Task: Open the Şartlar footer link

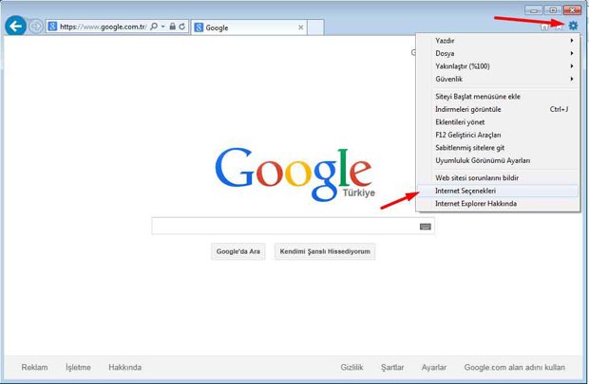Action: tap(392, 367)
